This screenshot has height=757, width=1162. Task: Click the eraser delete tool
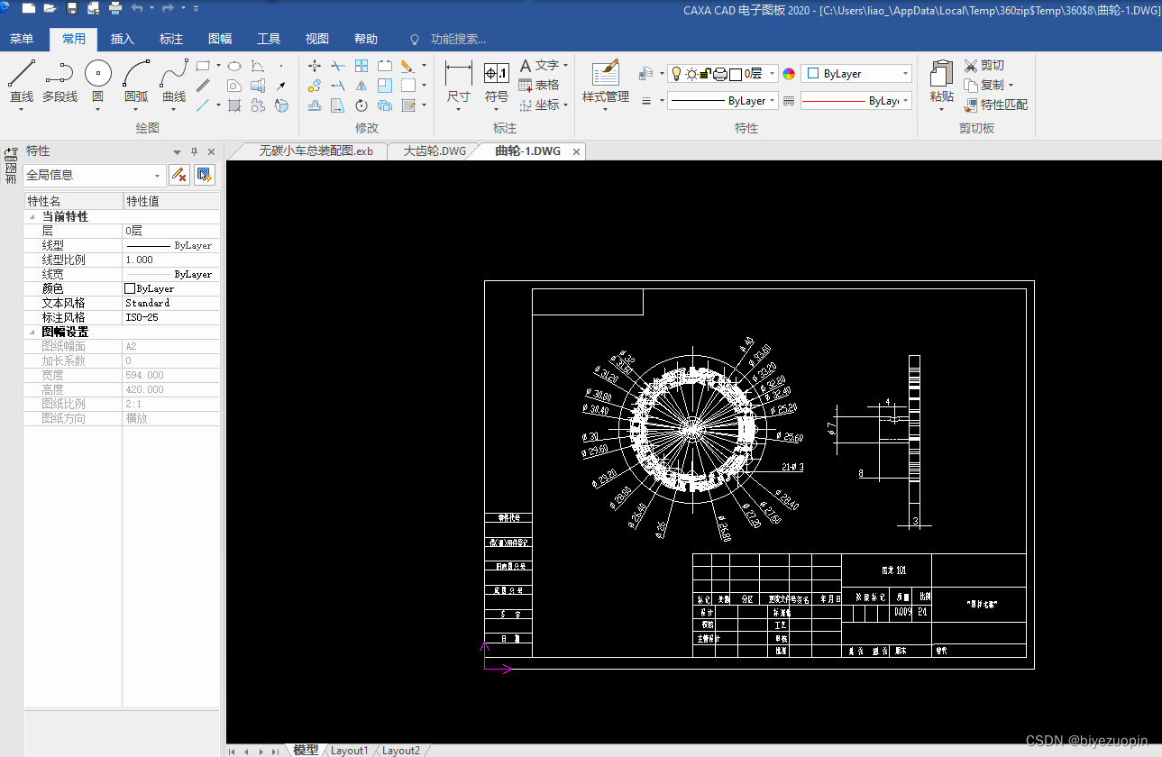407,66
